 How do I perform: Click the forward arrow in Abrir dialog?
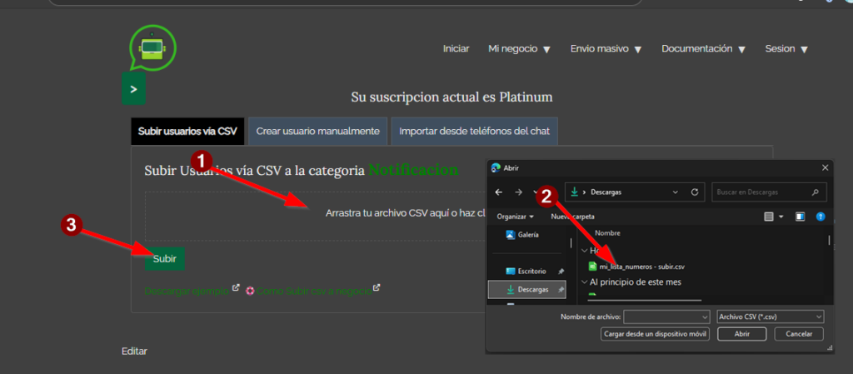click(520, 192)
